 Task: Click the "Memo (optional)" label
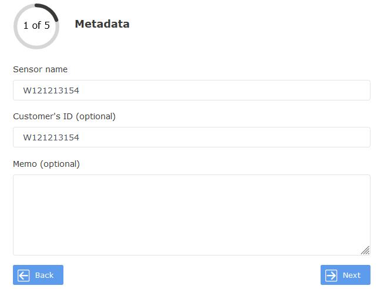pos(46,164)
